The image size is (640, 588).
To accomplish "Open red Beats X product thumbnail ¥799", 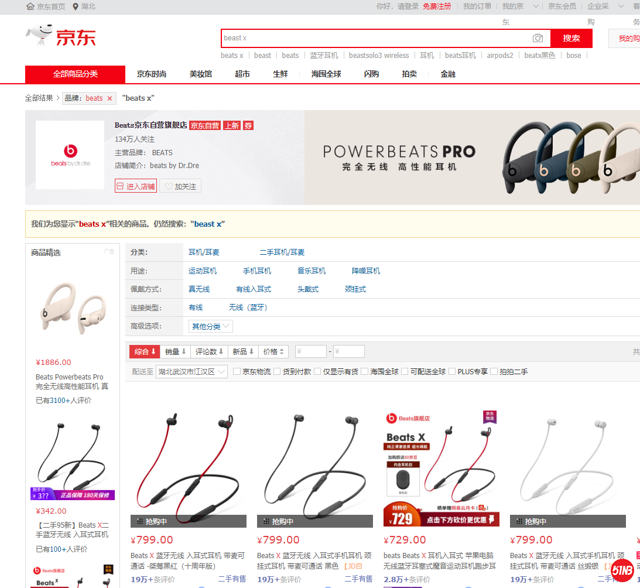I will click(189, 470).
